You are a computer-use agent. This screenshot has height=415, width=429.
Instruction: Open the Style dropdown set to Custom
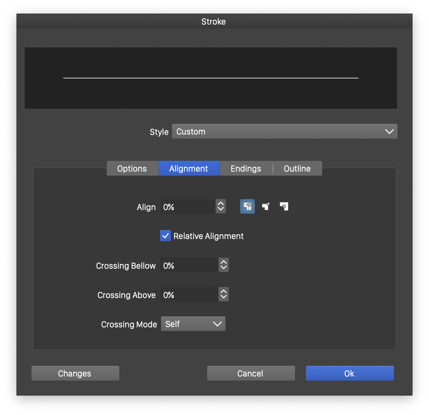tap(284, 131)
